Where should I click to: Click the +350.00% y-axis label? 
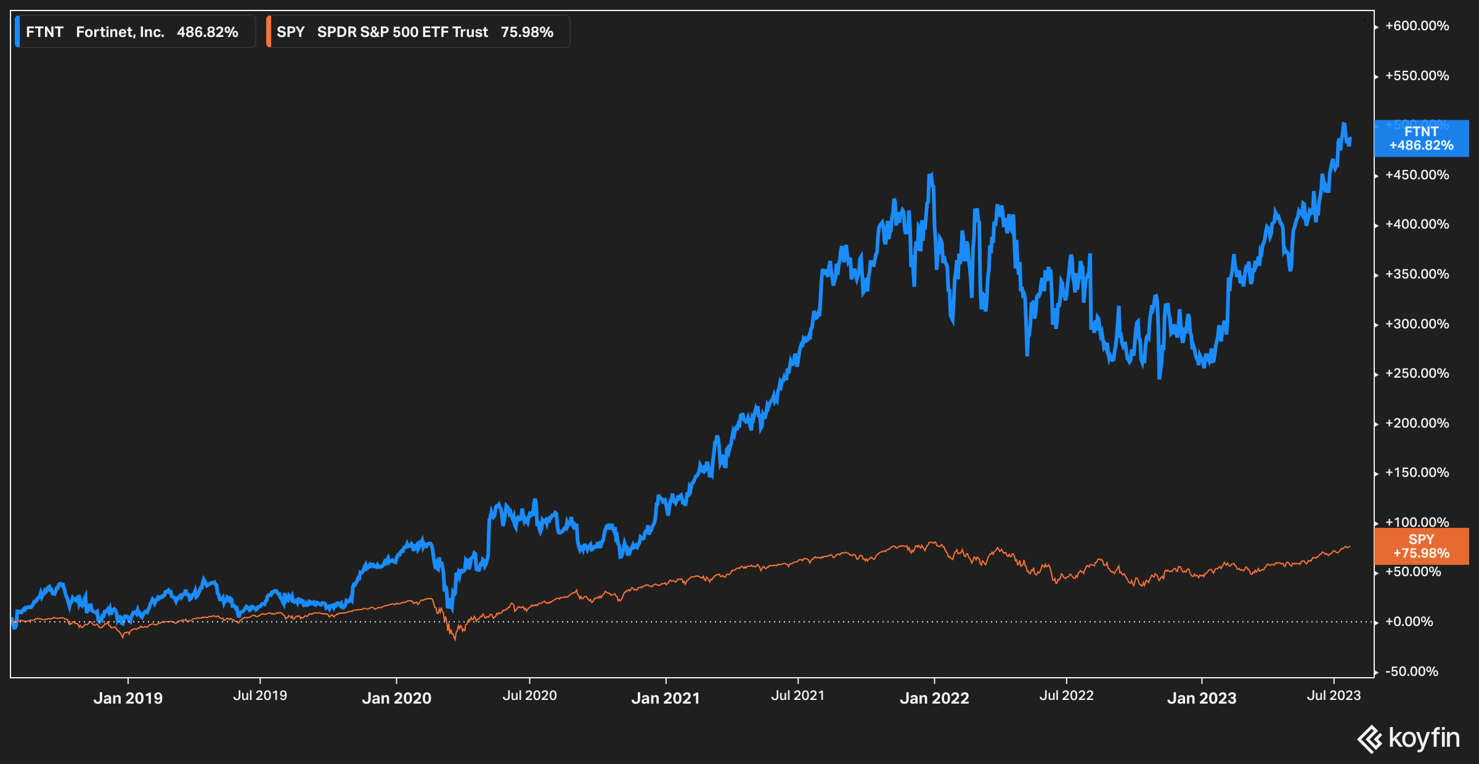click(x=1417, y=274)
